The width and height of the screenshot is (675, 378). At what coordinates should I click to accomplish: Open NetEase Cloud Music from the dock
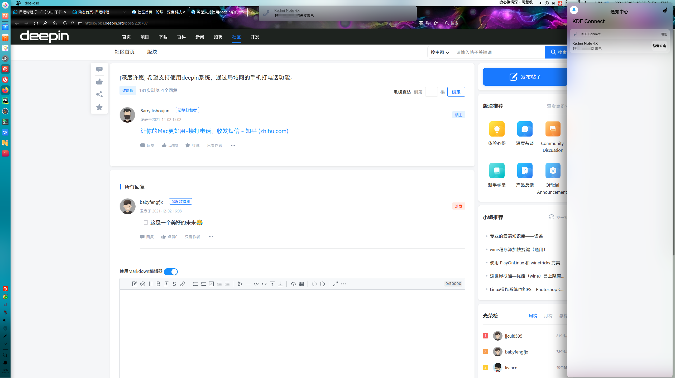click(5, 69)
